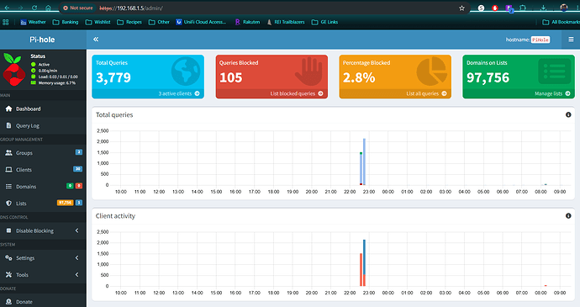Click the Pi-hole raspberry logo
580x307 pixels.
pos(13,70)
